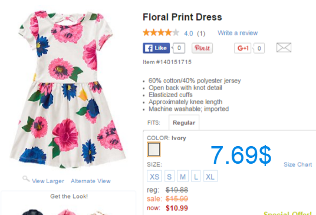Viewport: 316px width, 215px height.
Task: Click the star rating row
Action: click(161, 32)
